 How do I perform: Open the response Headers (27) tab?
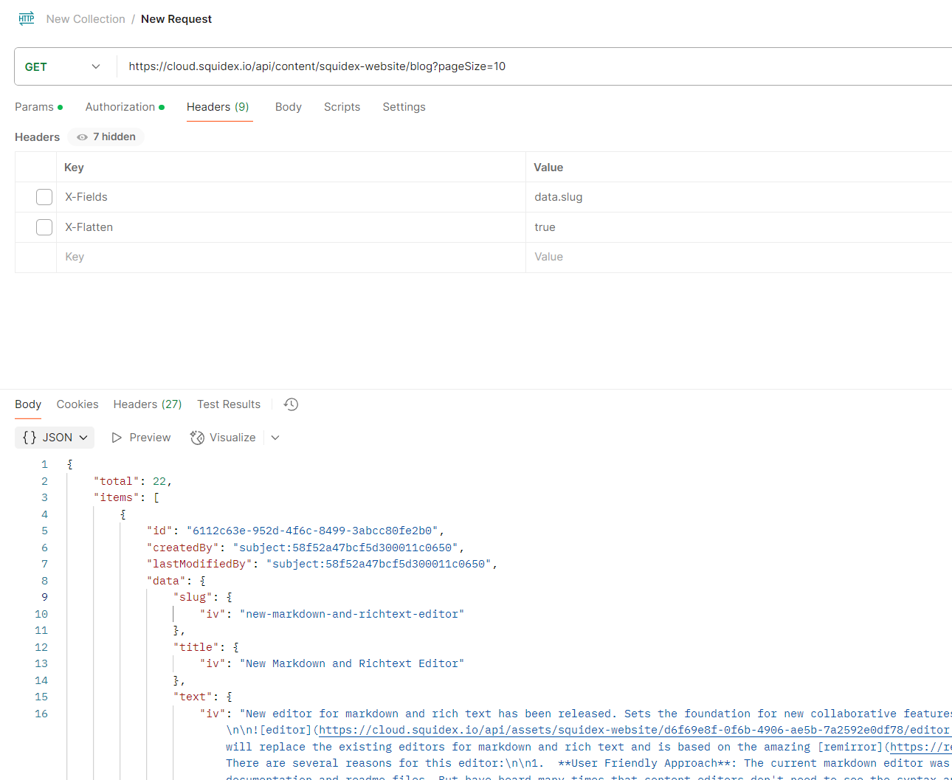tap(148, 404)
